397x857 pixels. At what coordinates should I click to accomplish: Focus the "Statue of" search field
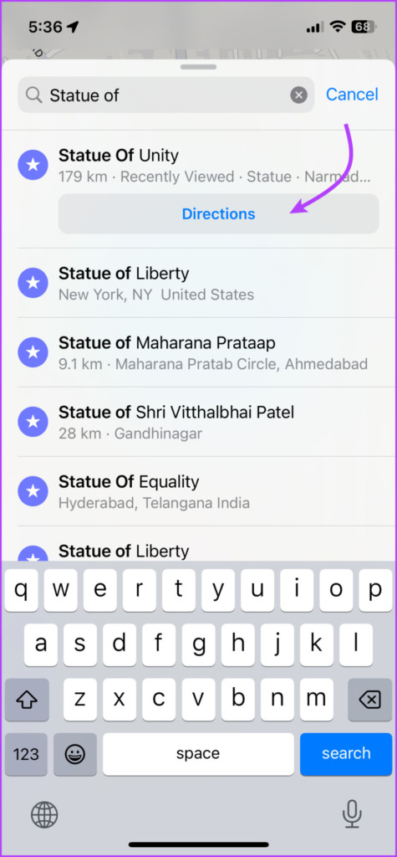coord(166,95)
